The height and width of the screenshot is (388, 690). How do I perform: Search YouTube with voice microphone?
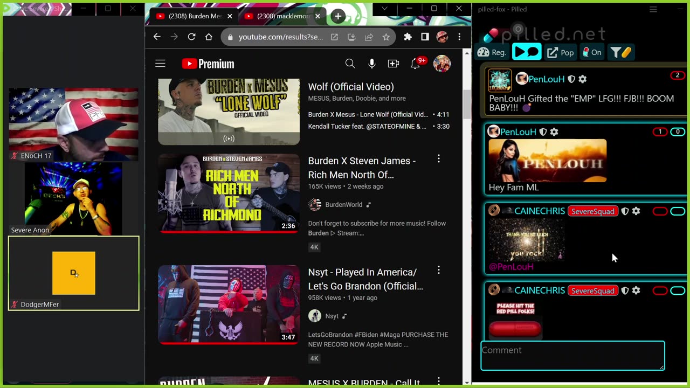[372, 64]
